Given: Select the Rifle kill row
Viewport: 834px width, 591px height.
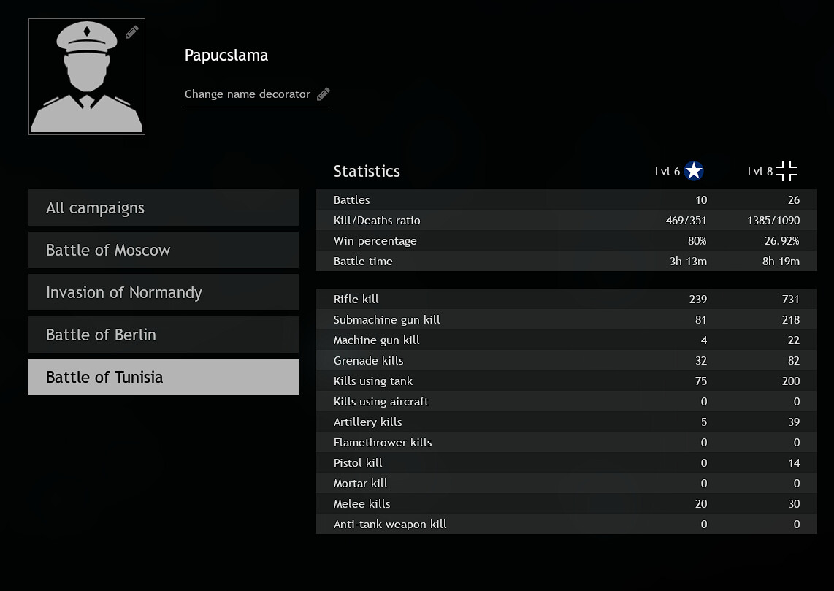Looking at the screenshot, I should 567,299.
